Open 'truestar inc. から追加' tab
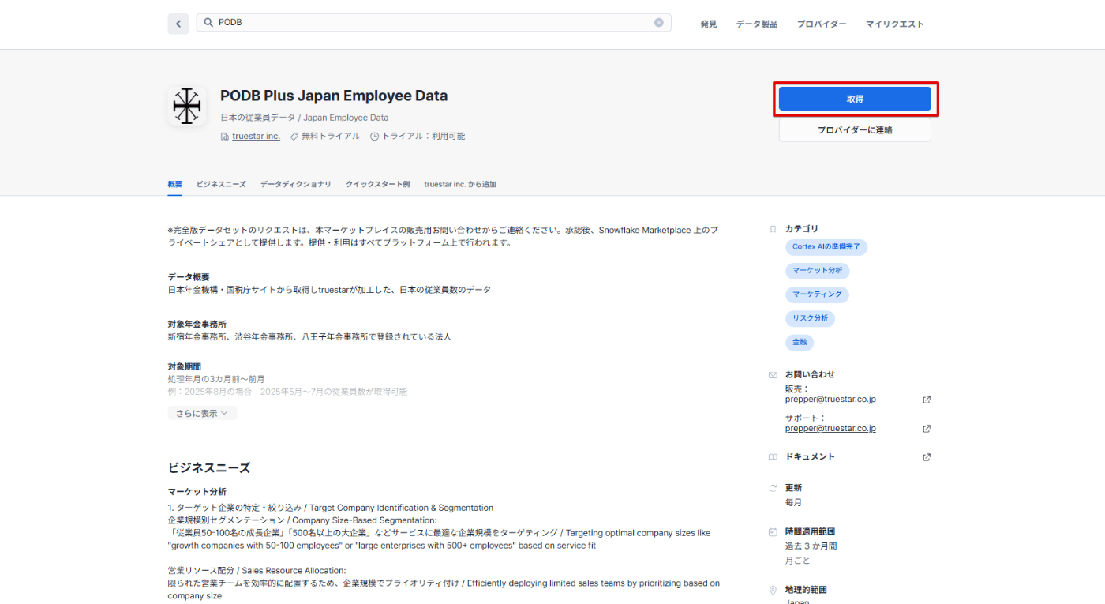The image size is (1105, 604). 460,184
